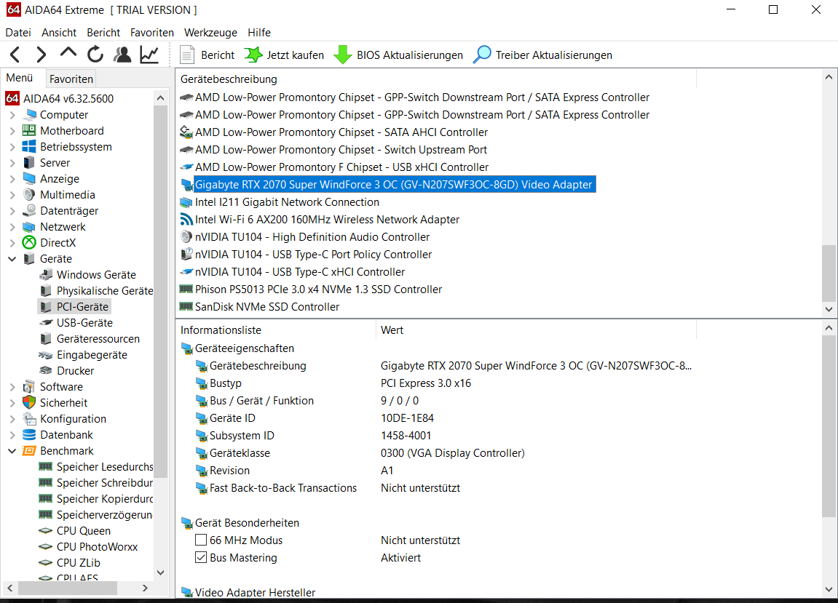Viewport: 838px width, 603px height.
Task: Click the sidebar tree scroll down arrow
Action: 160,572
